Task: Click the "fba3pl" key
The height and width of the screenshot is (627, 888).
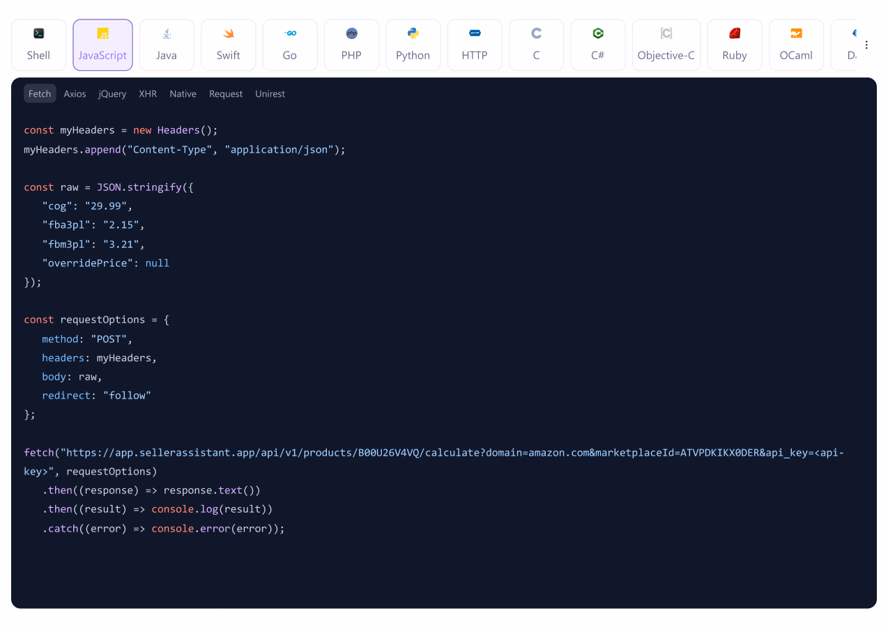Action: coord(66,225)
